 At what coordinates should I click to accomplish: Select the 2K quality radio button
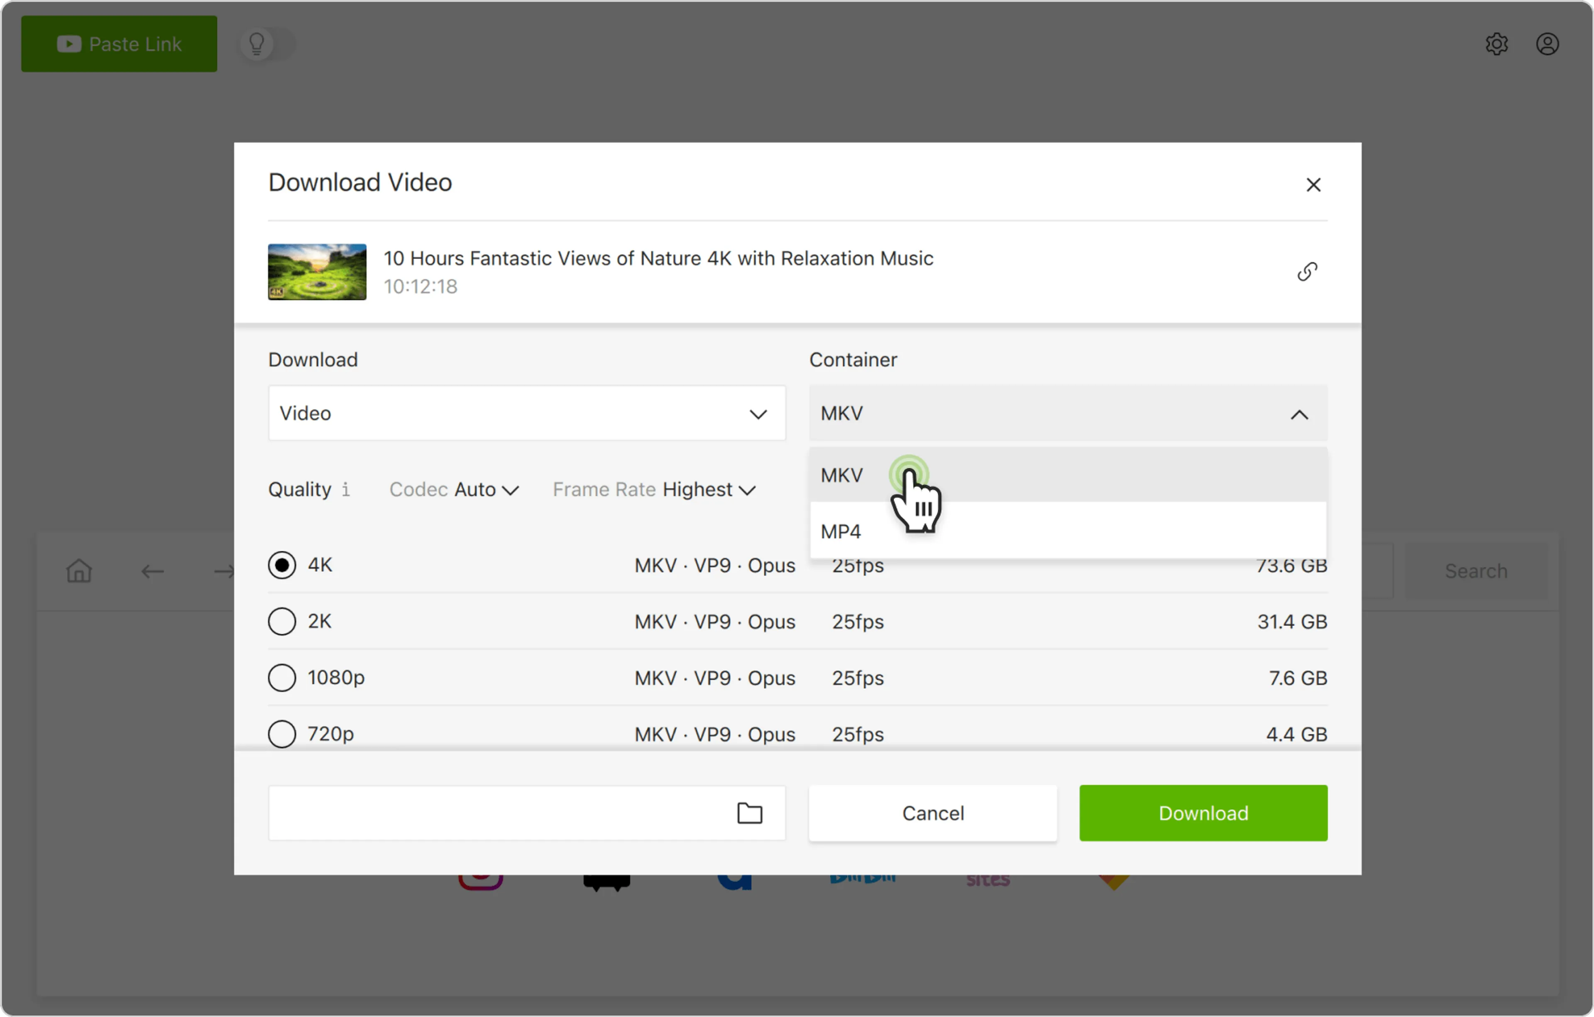click(282, 621)
